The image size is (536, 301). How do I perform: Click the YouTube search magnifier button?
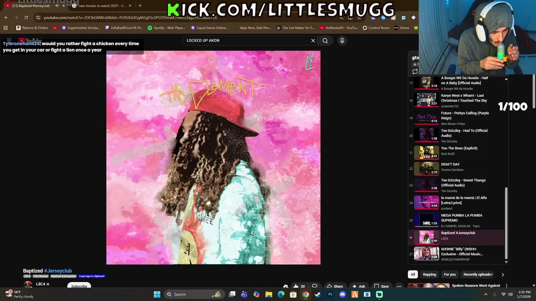pyautogui.click(x=325, y=41)
